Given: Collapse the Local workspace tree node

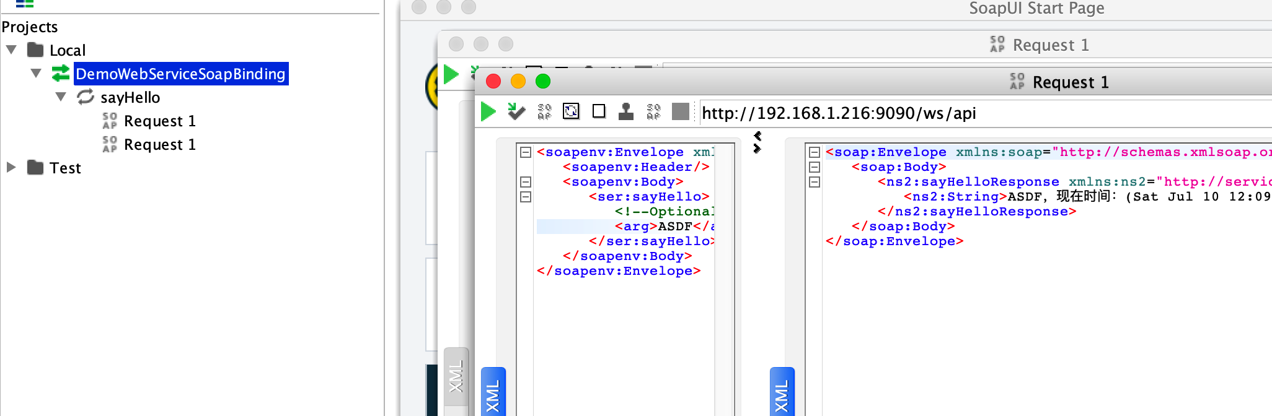Looking at the screenshot, I should point(11,50).
